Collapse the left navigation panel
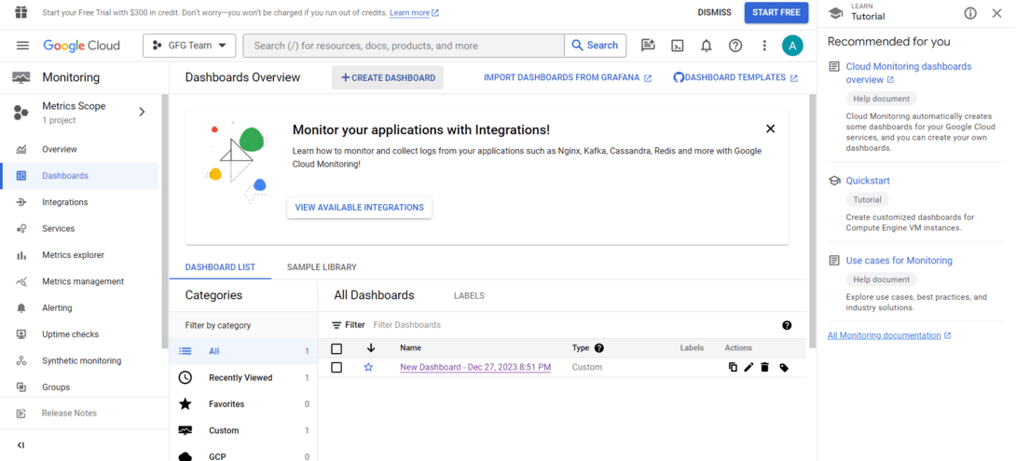The width and height of the screenshot is (1016, 461). pos(21,445)
